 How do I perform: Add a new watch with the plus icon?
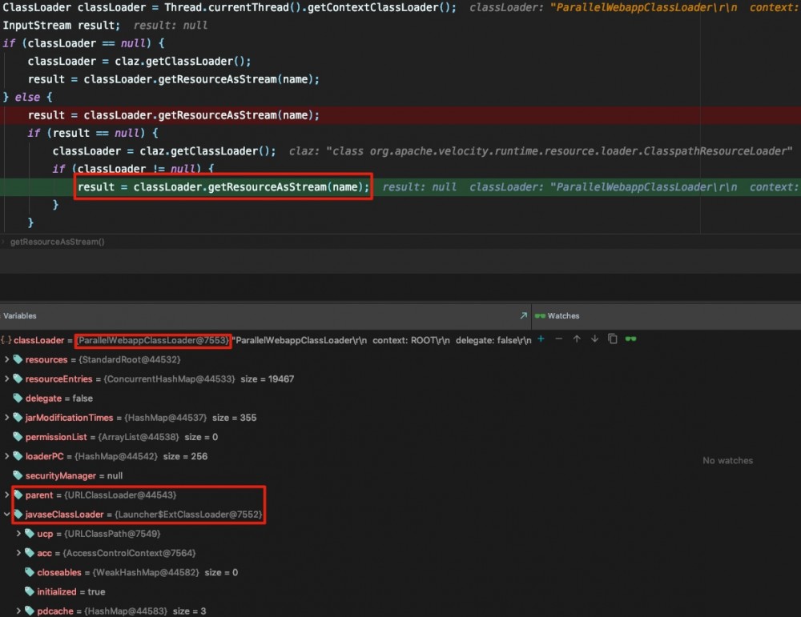click(x=540, y=339)
